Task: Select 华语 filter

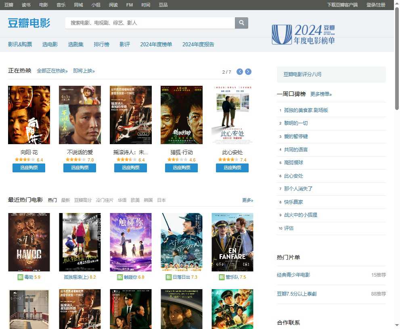Action: [x=122, y=200]
